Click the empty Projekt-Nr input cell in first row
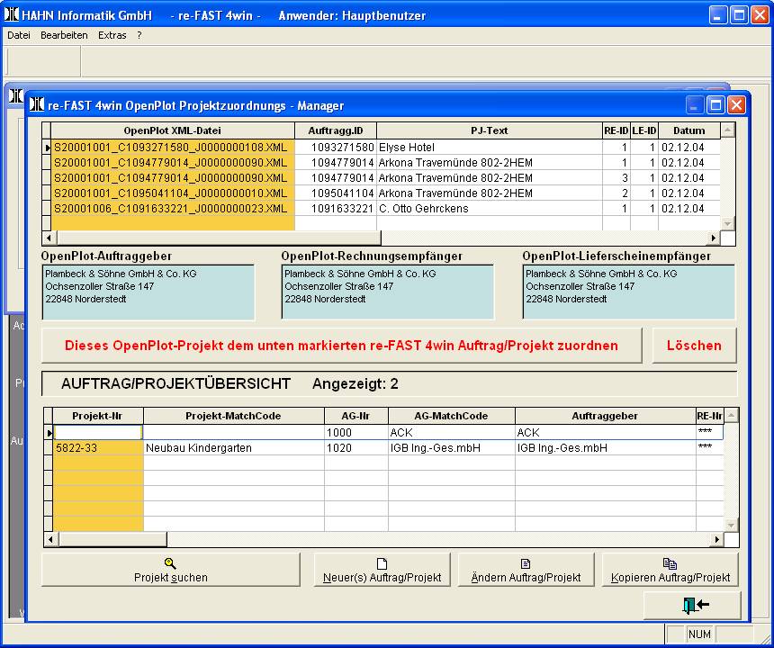774x648 pixels. click(x=98, y=432)
